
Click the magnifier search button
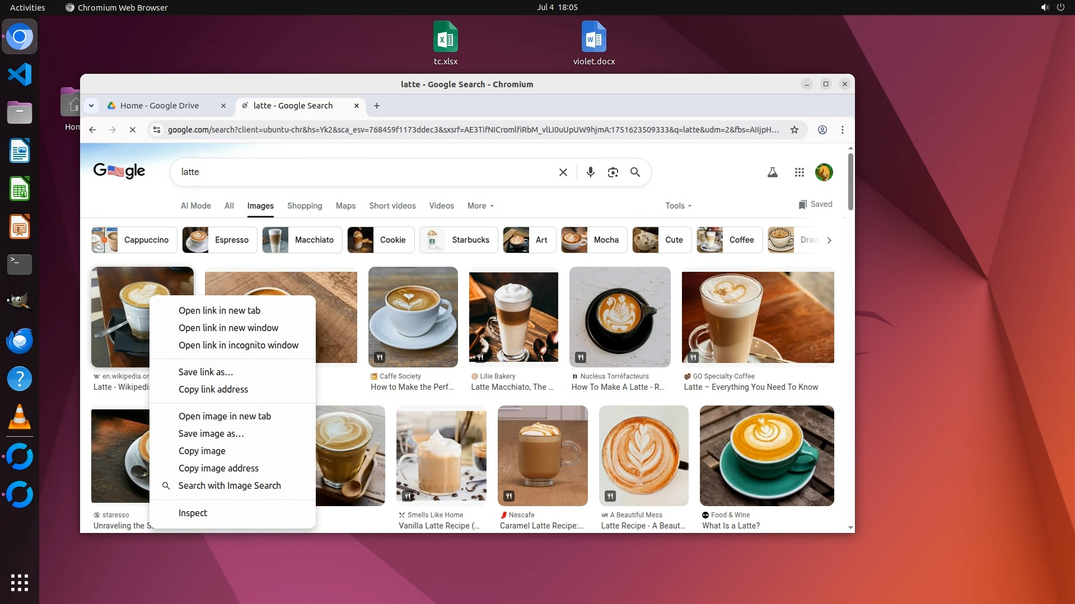pyautogui.click(x=635, y=172)
